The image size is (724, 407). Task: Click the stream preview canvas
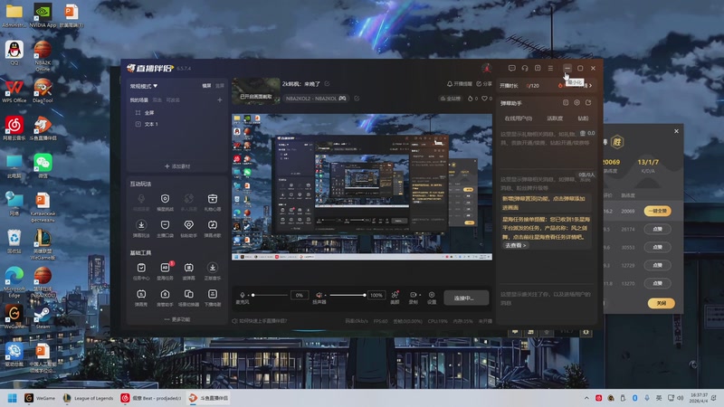point(362,187)
